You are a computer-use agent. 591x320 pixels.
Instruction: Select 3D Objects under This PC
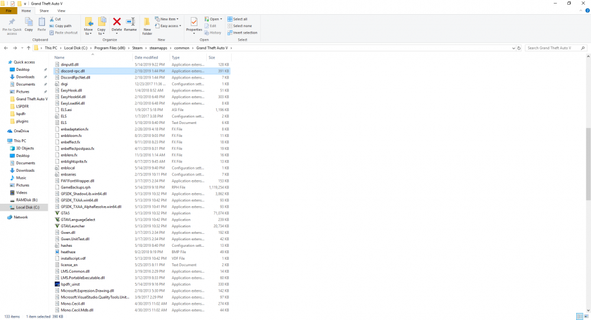[25, 148]
